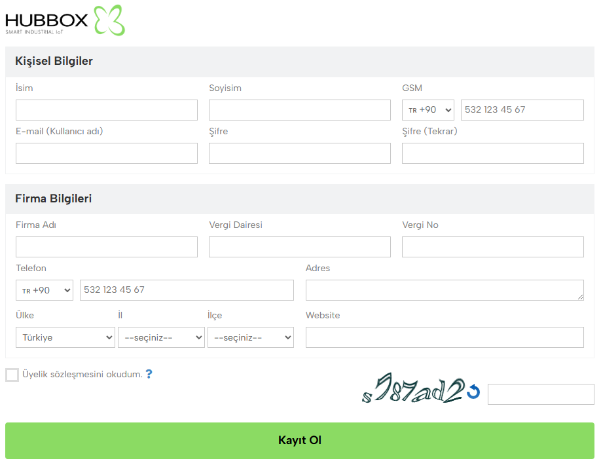Focus the Vergi No input

click(x=493, y=247)
